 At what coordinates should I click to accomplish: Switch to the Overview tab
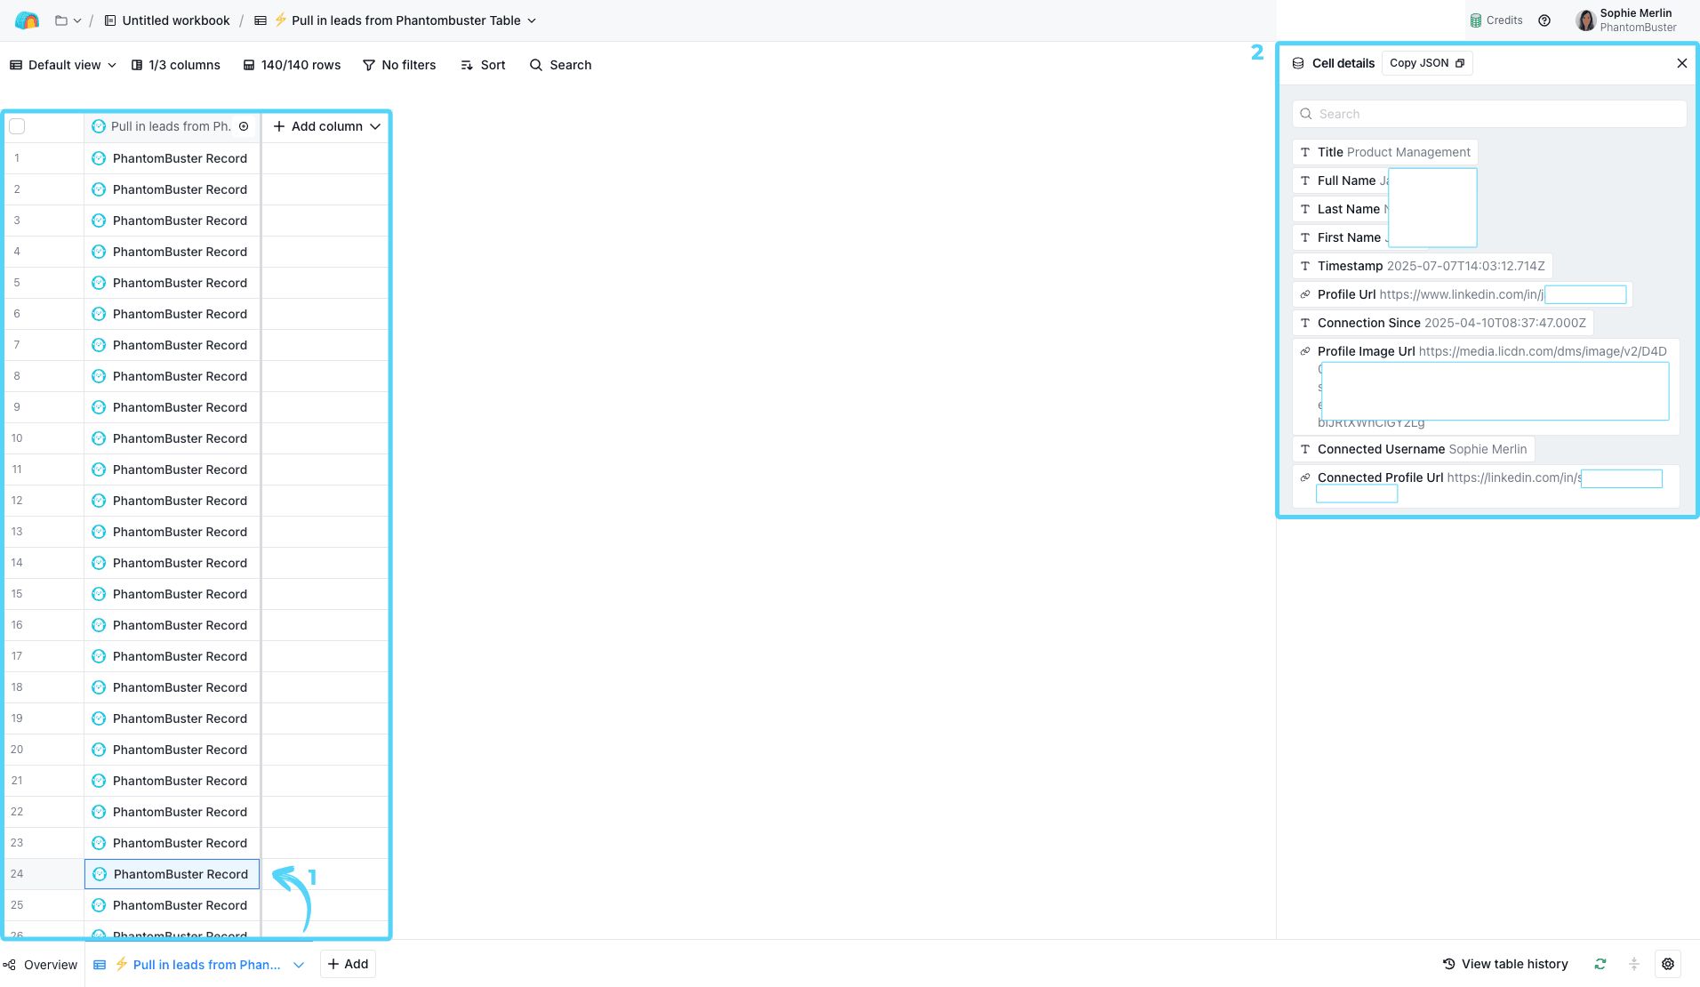point(42,965)
